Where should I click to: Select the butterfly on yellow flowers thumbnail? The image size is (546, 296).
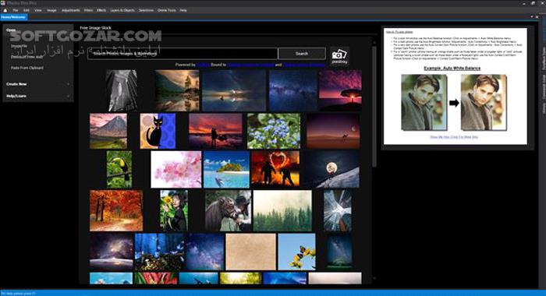pyautogui.click(x=296, y=252)
